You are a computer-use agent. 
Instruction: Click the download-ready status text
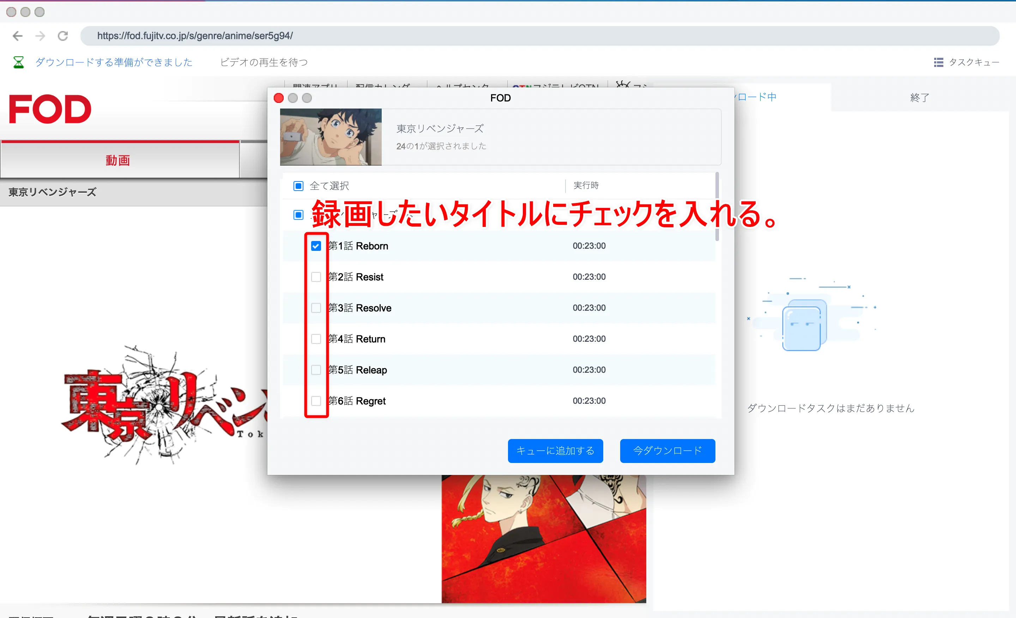(114, 62)
